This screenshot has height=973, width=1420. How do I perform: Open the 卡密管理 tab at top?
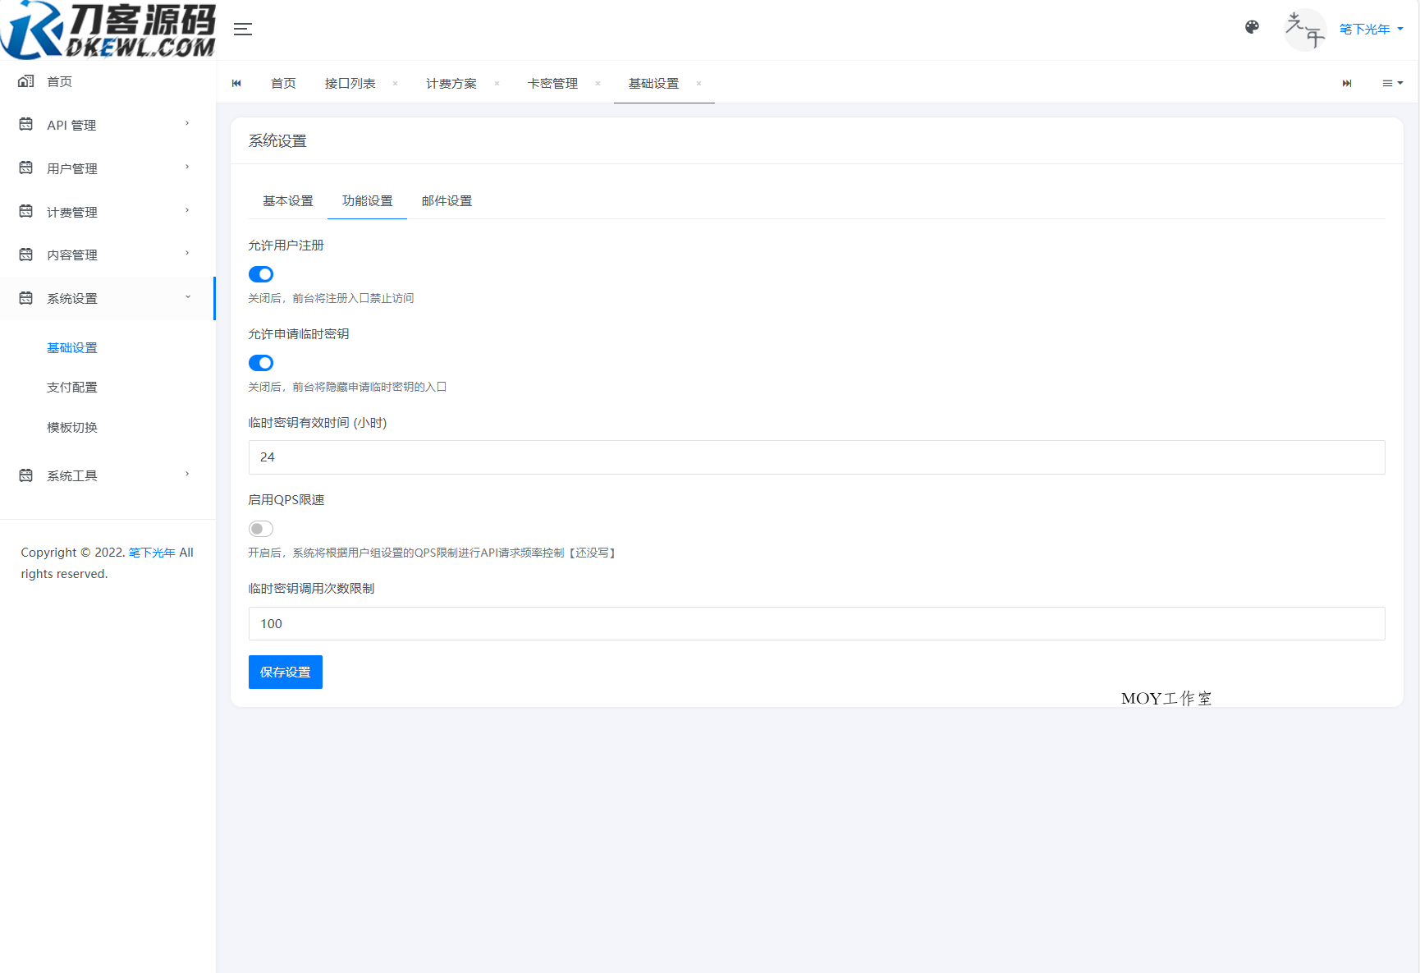click(552, 83)
